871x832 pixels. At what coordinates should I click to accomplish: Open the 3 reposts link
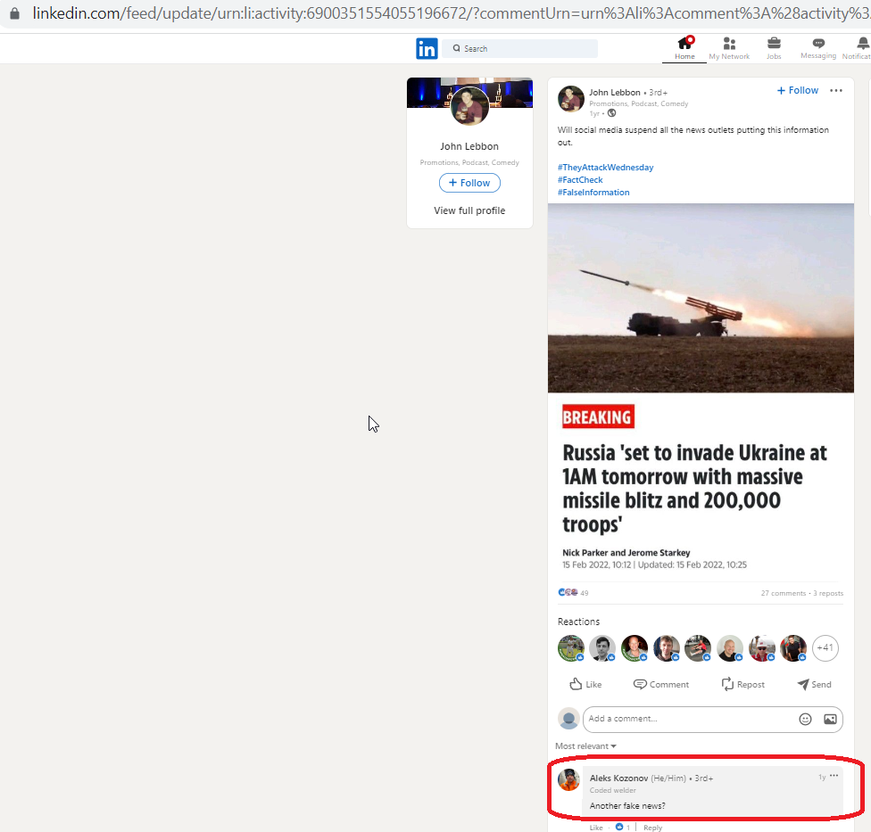pos(828,593)
